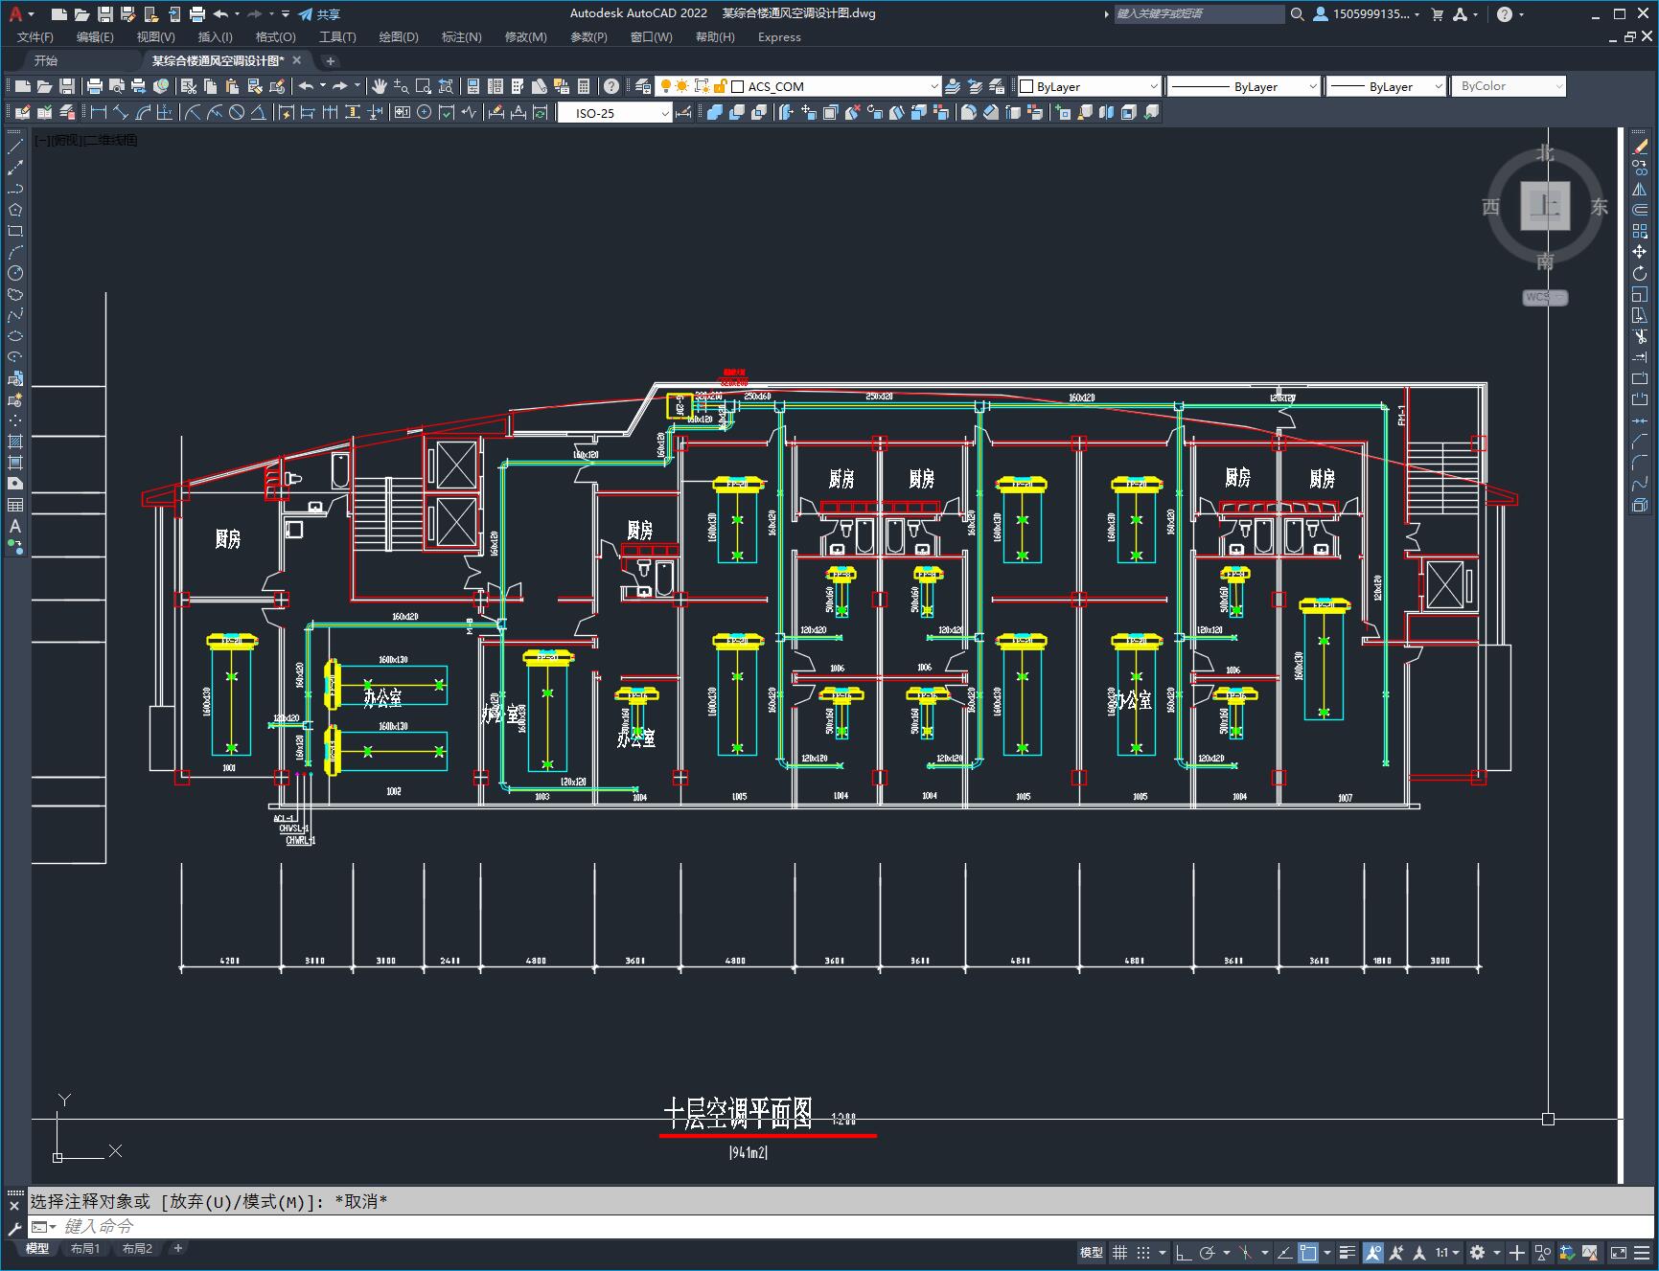Open the Express menu
The width and height of the screenshot is (1659, 1271).
tap(779, 37)
